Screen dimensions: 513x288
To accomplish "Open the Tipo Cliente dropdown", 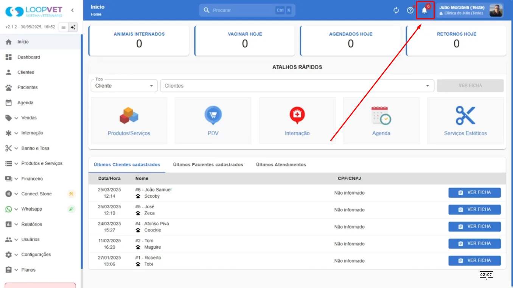I will (124, 86).
